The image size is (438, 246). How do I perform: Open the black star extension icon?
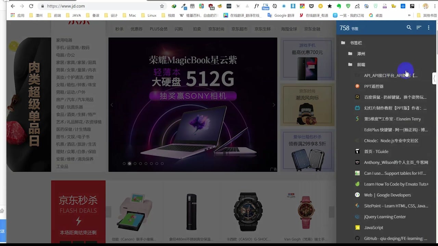(x=330, y=6)
